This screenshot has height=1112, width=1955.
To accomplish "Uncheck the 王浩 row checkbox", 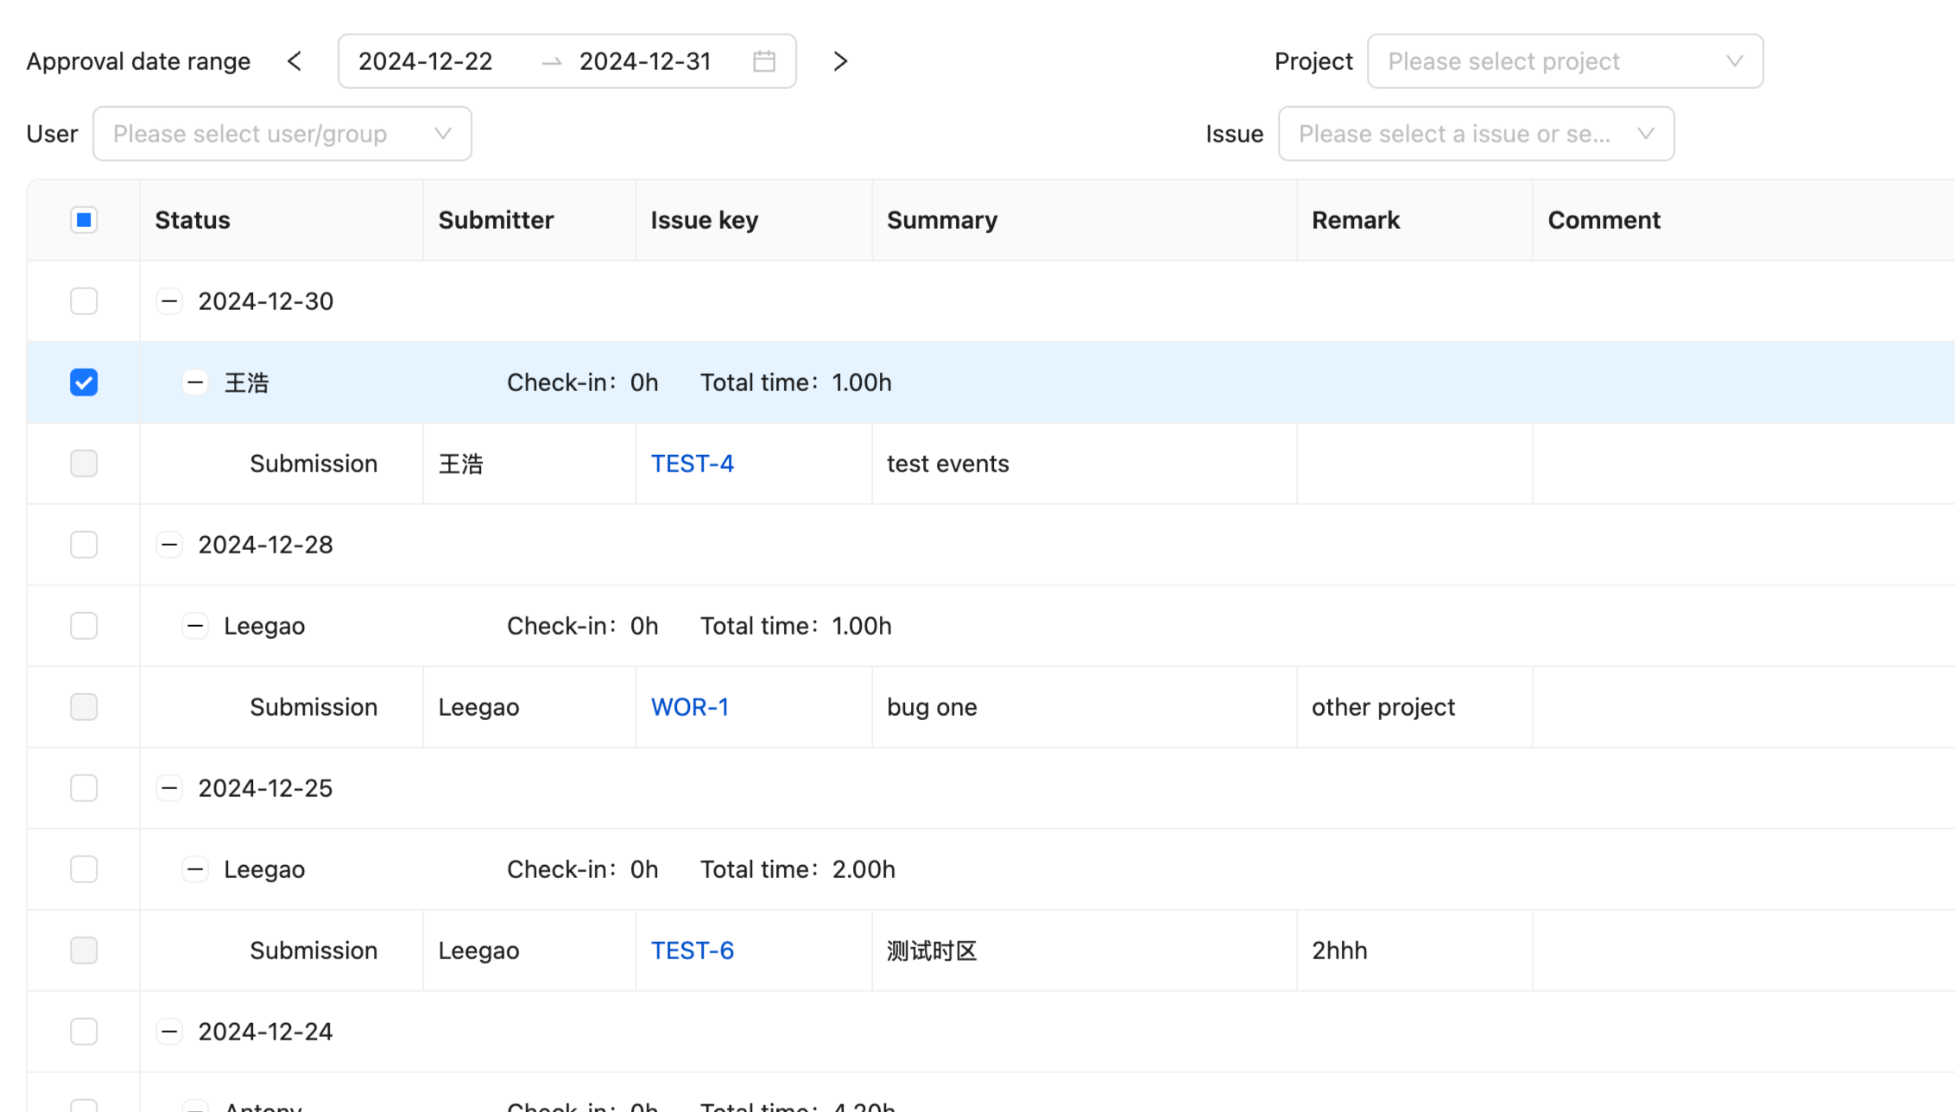I will [x=84, y=382].
